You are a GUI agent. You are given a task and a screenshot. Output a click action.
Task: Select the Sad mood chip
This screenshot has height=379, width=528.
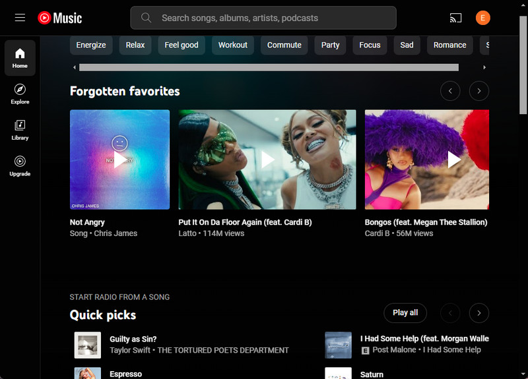(407, 45)
